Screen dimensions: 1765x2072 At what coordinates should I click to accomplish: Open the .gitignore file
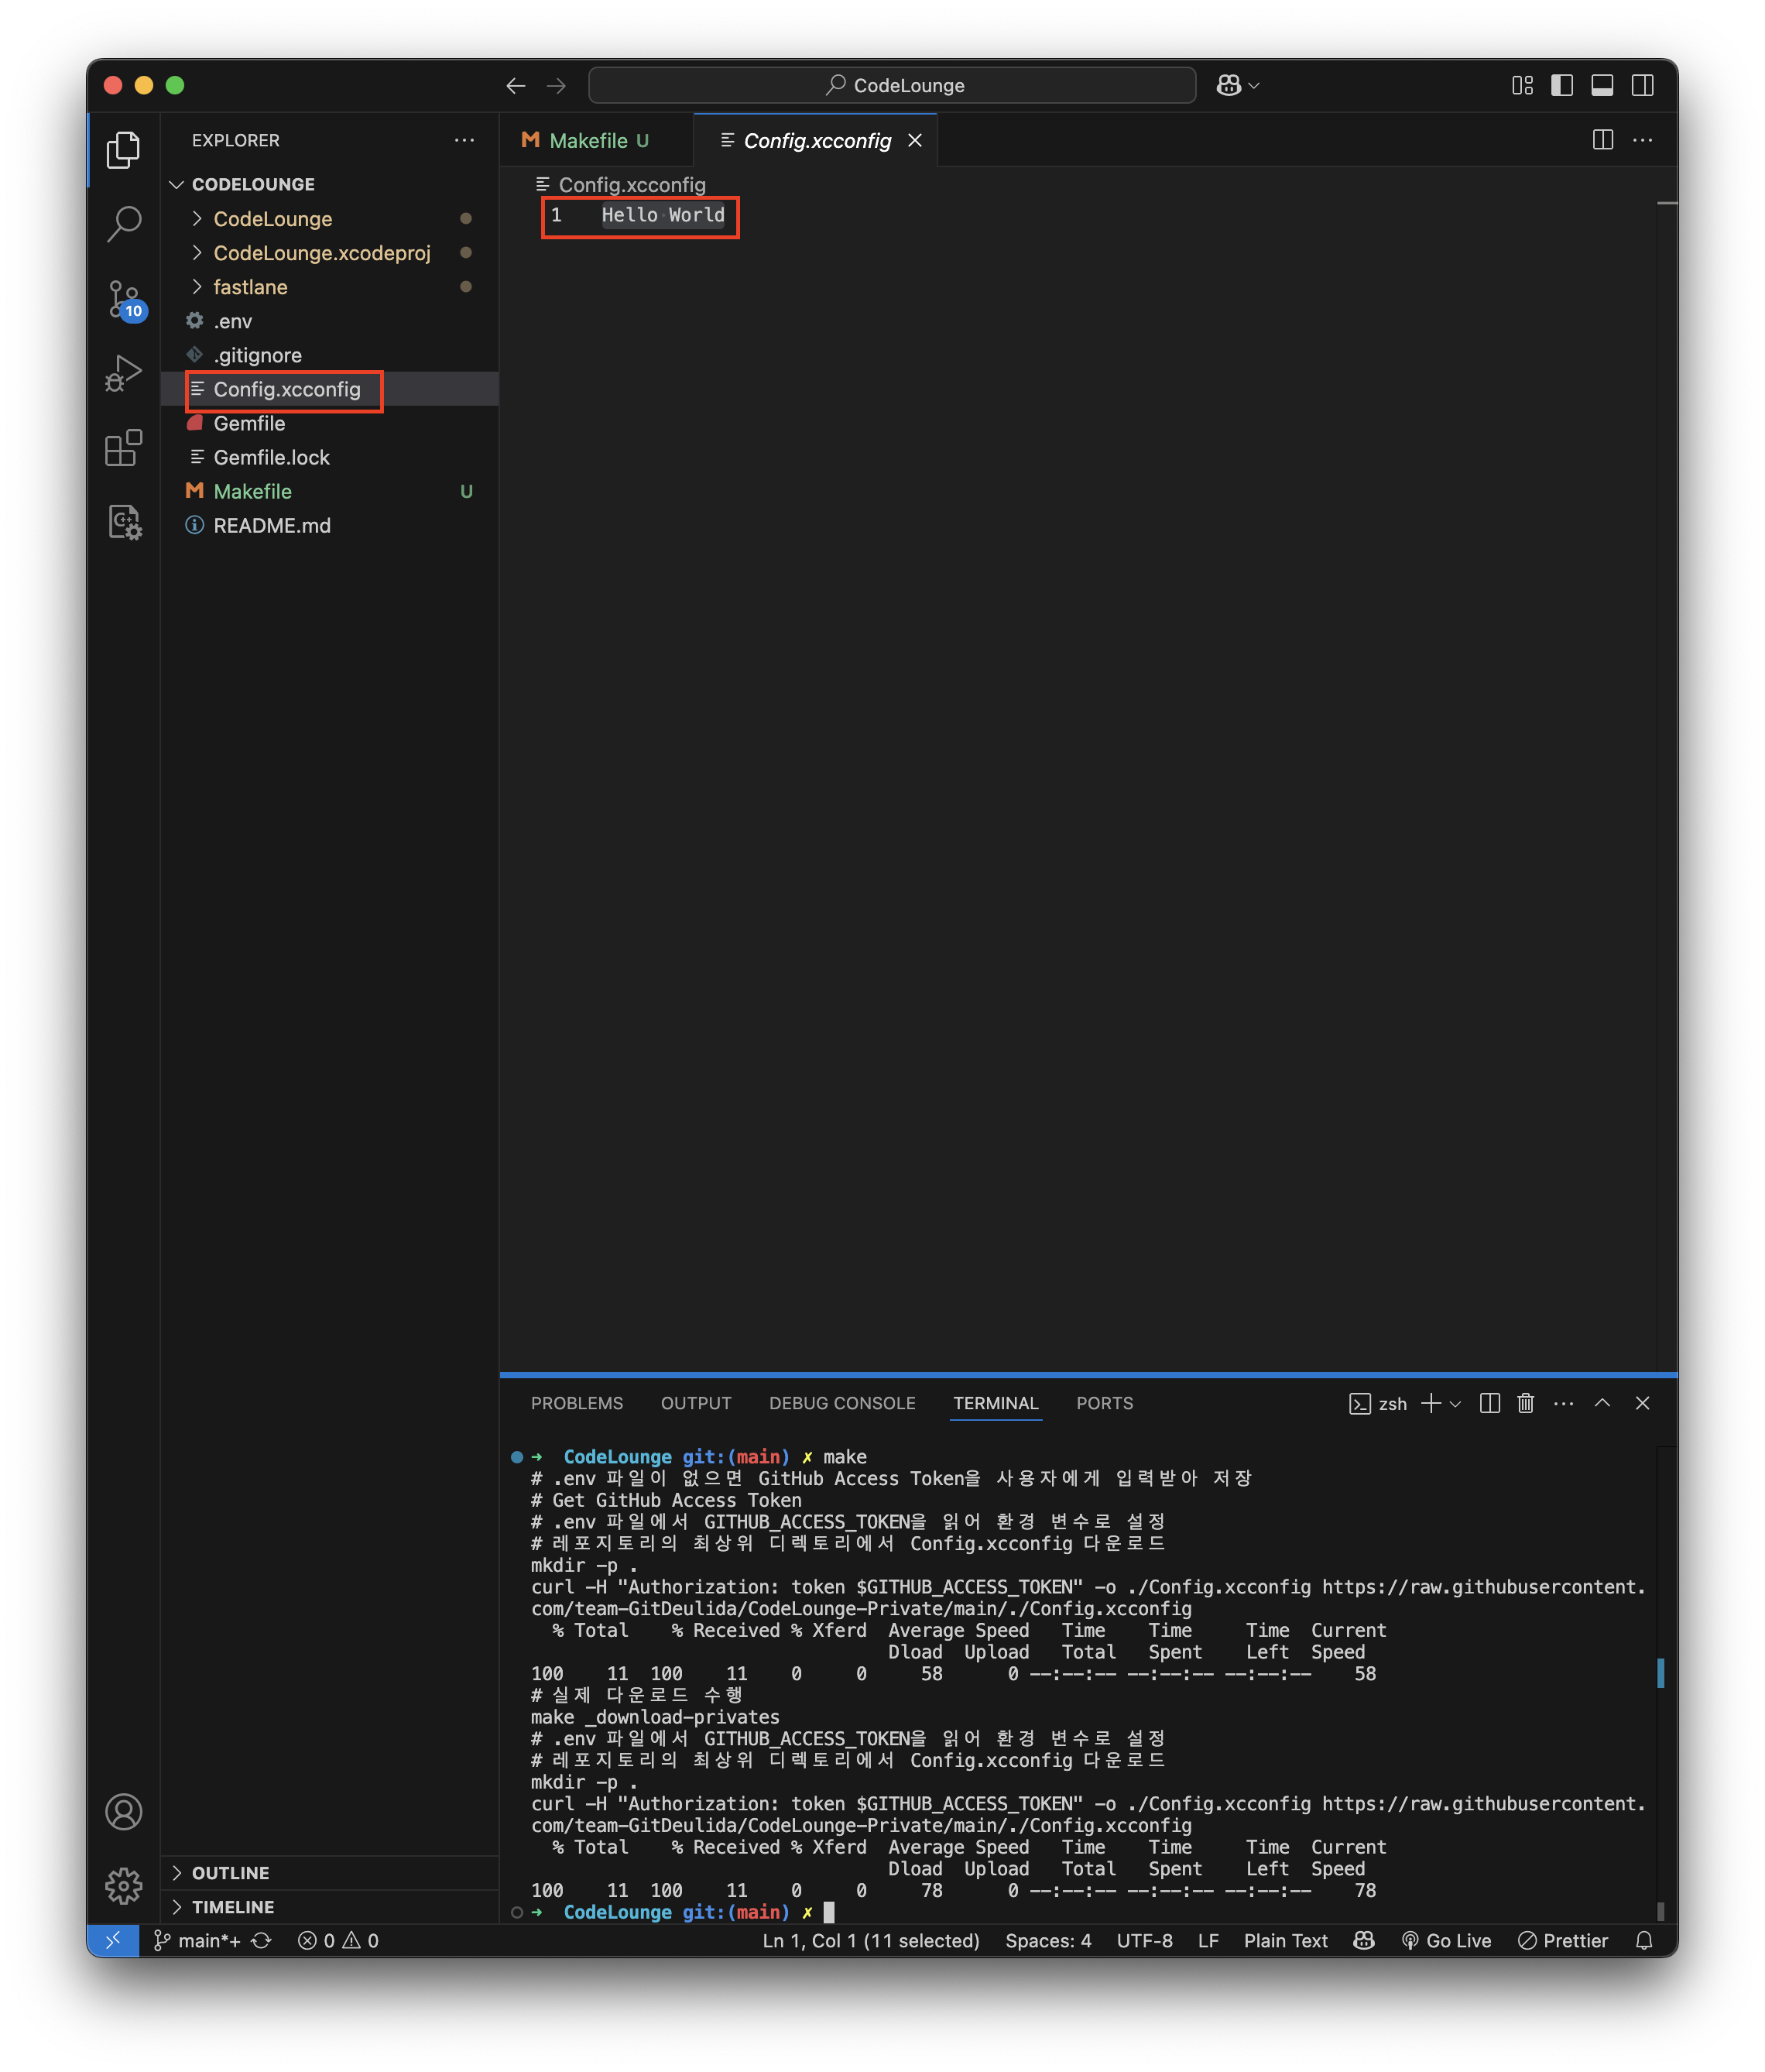330,355
